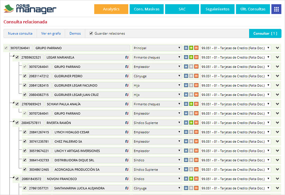Click the blue up-arrow icon on the Principal row
The width and height of the screenshot is (285, 195).
[186, 48]
